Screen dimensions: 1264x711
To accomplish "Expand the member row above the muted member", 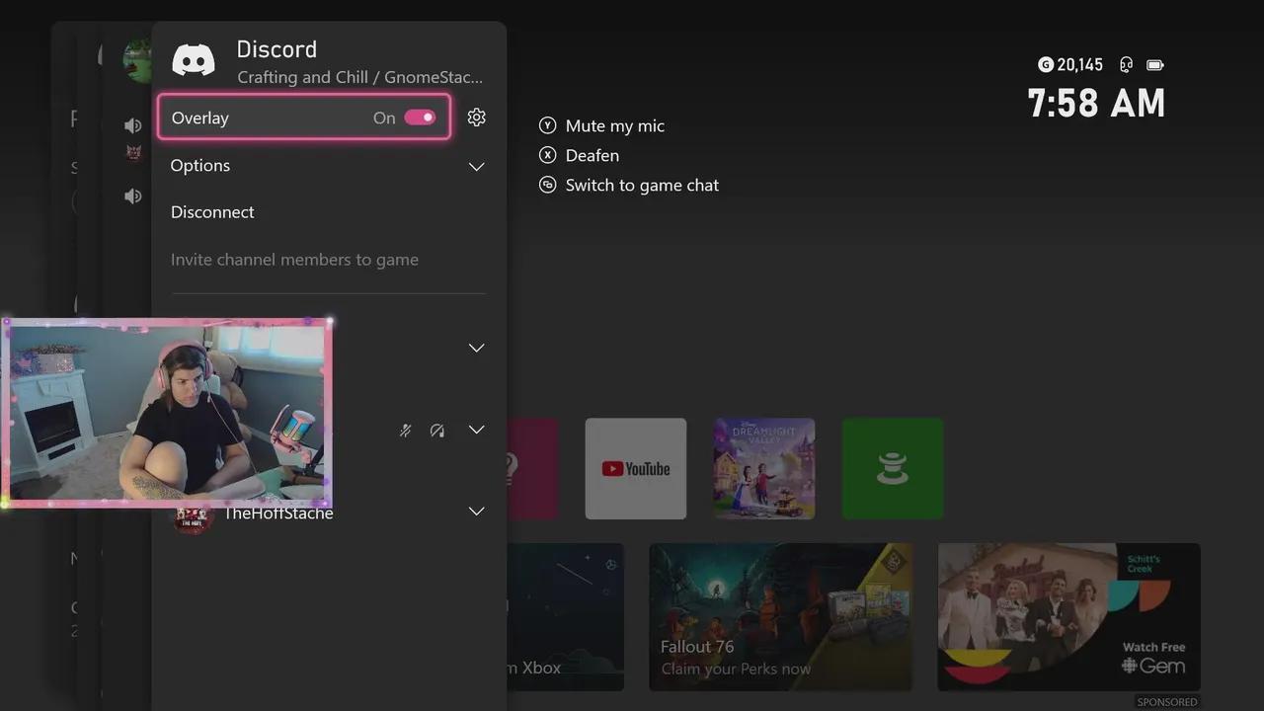I will [x=476, y=348].
